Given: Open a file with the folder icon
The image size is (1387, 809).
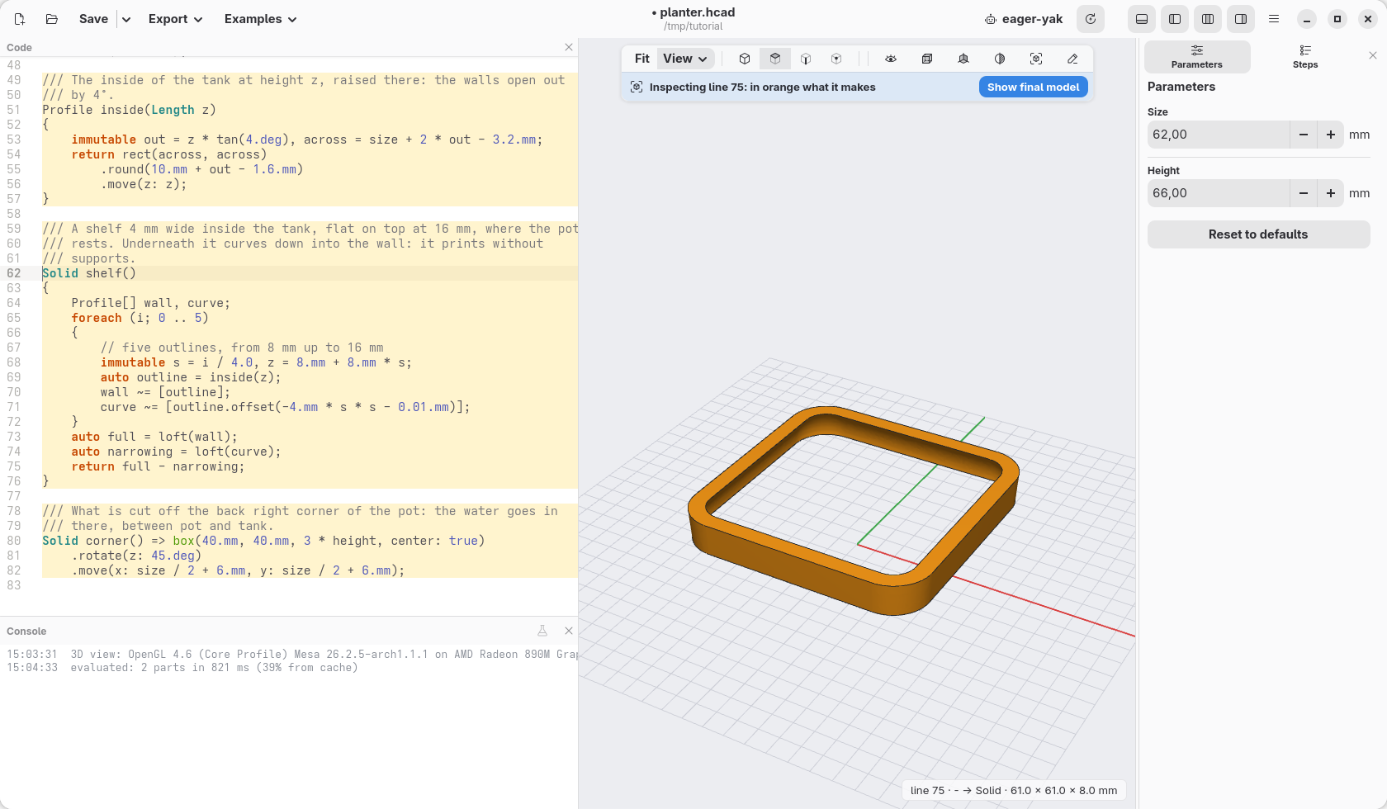Looking at the screenshot, I should tap(51, 19).
